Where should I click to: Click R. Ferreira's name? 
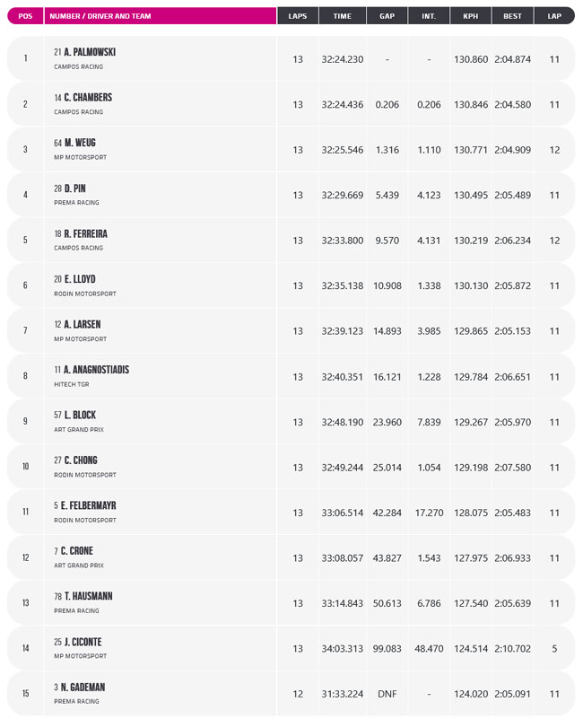[x=86, y=234]
